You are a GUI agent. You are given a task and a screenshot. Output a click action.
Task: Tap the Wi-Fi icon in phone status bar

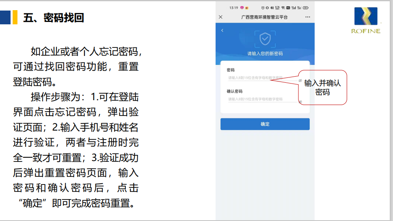pyautogui.click(x=283, y=8)
